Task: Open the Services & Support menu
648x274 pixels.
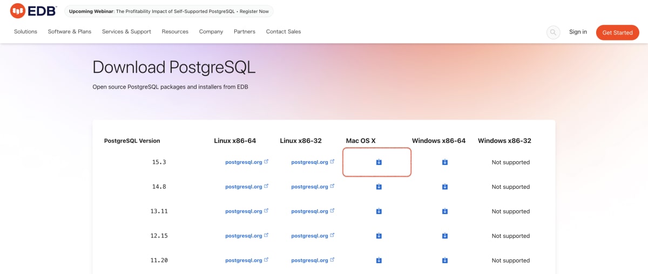Action: (x=126, y=32)
